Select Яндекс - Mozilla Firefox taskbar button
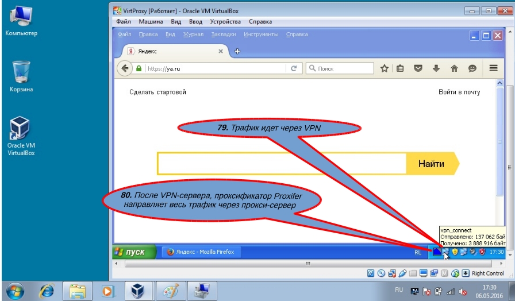This screenshot has width=515, height=301. click(x=202, y=252)
